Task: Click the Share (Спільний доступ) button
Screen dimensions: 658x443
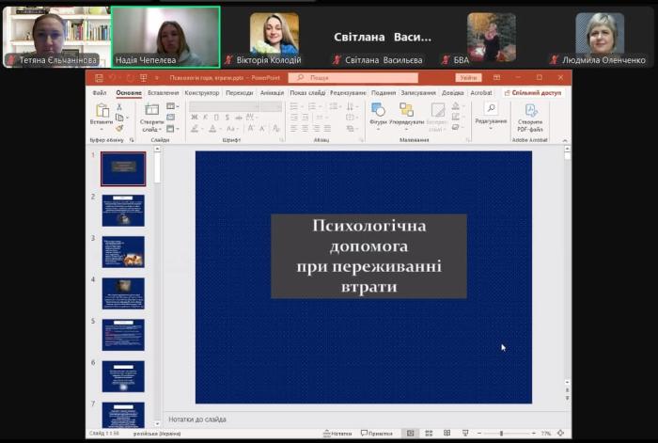Action: pos(532,93)
